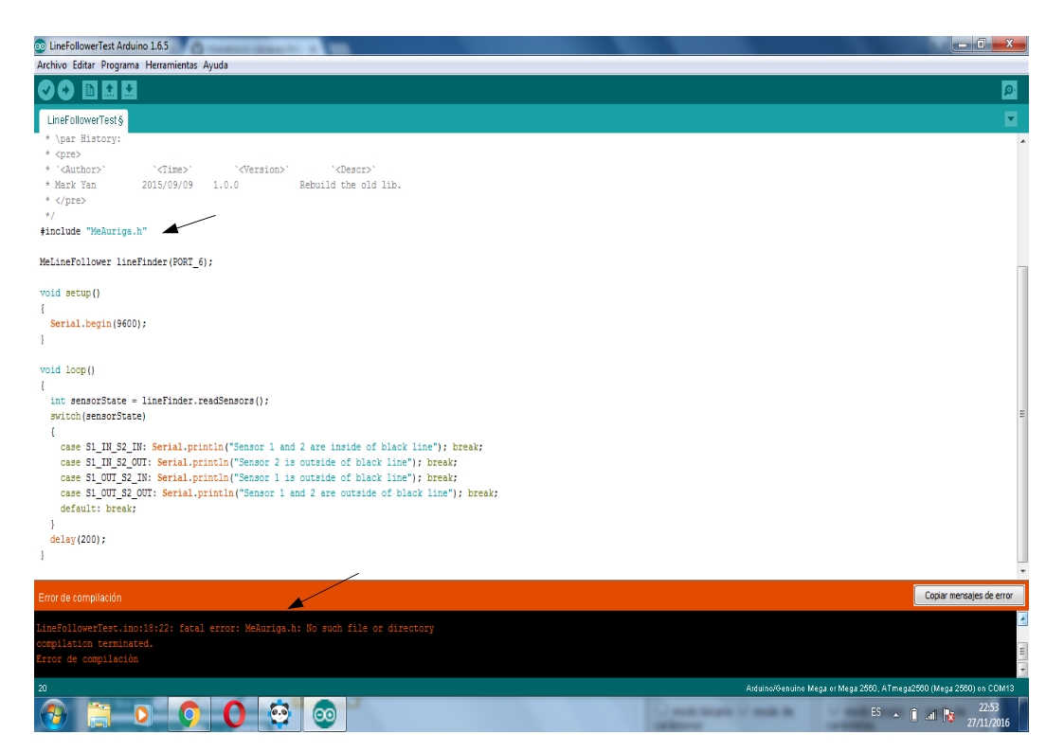
Task: Open the Herramientas menu
Action: pos(171,65)
